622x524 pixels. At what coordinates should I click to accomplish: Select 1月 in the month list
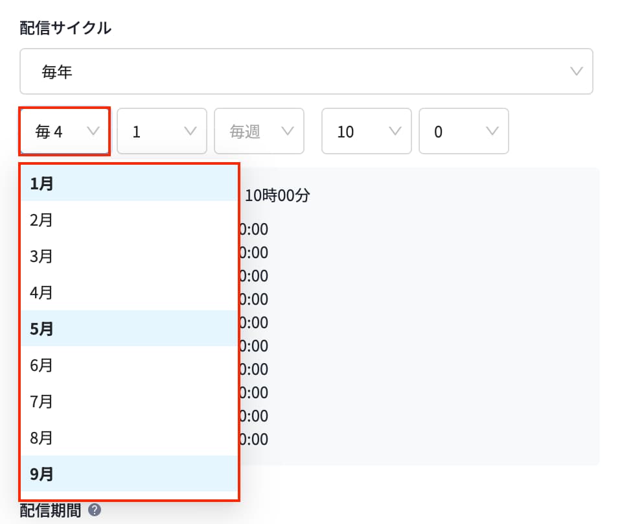[x=129, y=184]
